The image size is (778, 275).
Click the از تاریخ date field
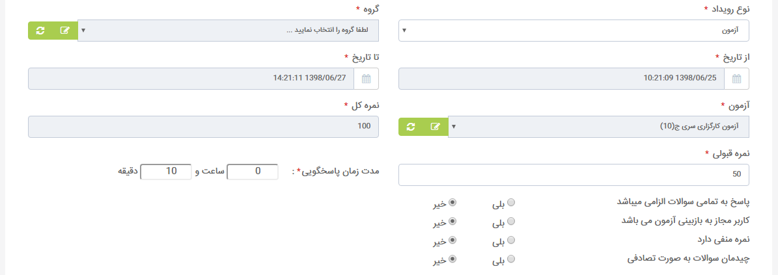562,79
